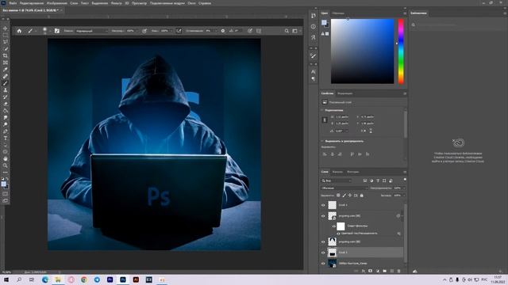This screenshot has height=285, width=508.
Task: Filter layers by type layers T icon
Action: click(x=378, y=180)
